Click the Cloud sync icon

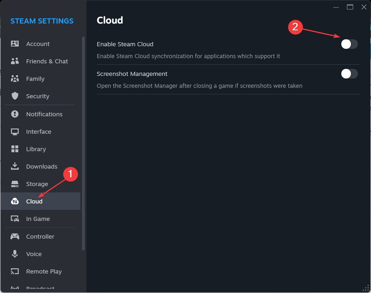(15, 201)
